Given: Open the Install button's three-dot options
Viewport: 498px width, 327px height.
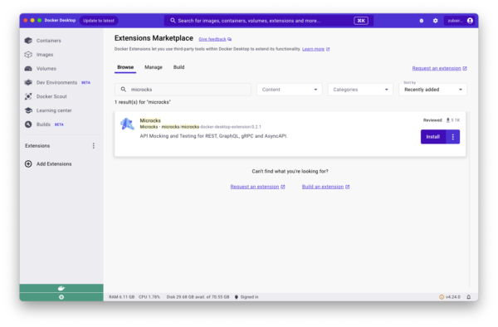Looking at the screenshot, I should coord(453,137).
